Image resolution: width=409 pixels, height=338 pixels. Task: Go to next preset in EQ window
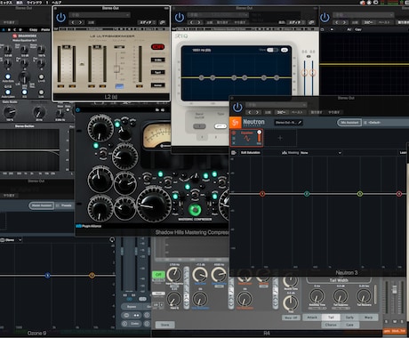tap(199, 22)
